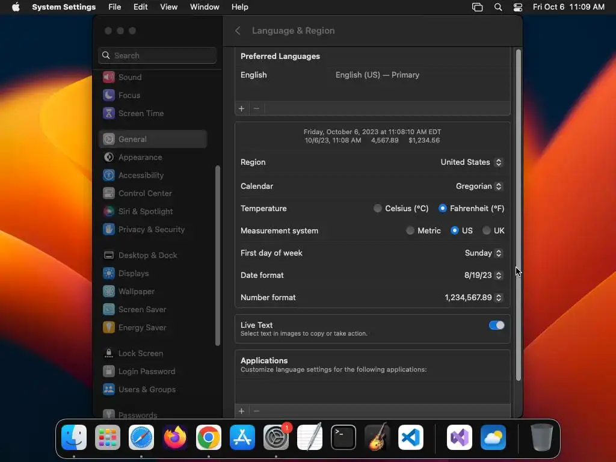616x462 pixels.
Task: Open the Edit menu
Action: pos(140,7)
